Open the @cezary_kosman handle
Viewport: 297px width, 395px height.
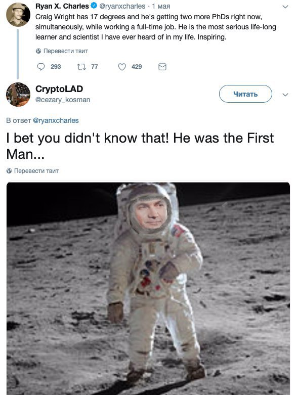coord(63,100)
